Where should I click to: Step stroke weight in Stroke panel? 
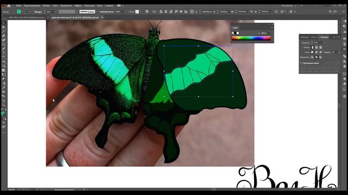pos(312,42)
